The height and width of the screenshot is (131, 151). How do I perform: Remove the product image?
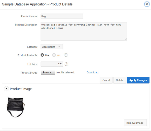tap(135, 123)
